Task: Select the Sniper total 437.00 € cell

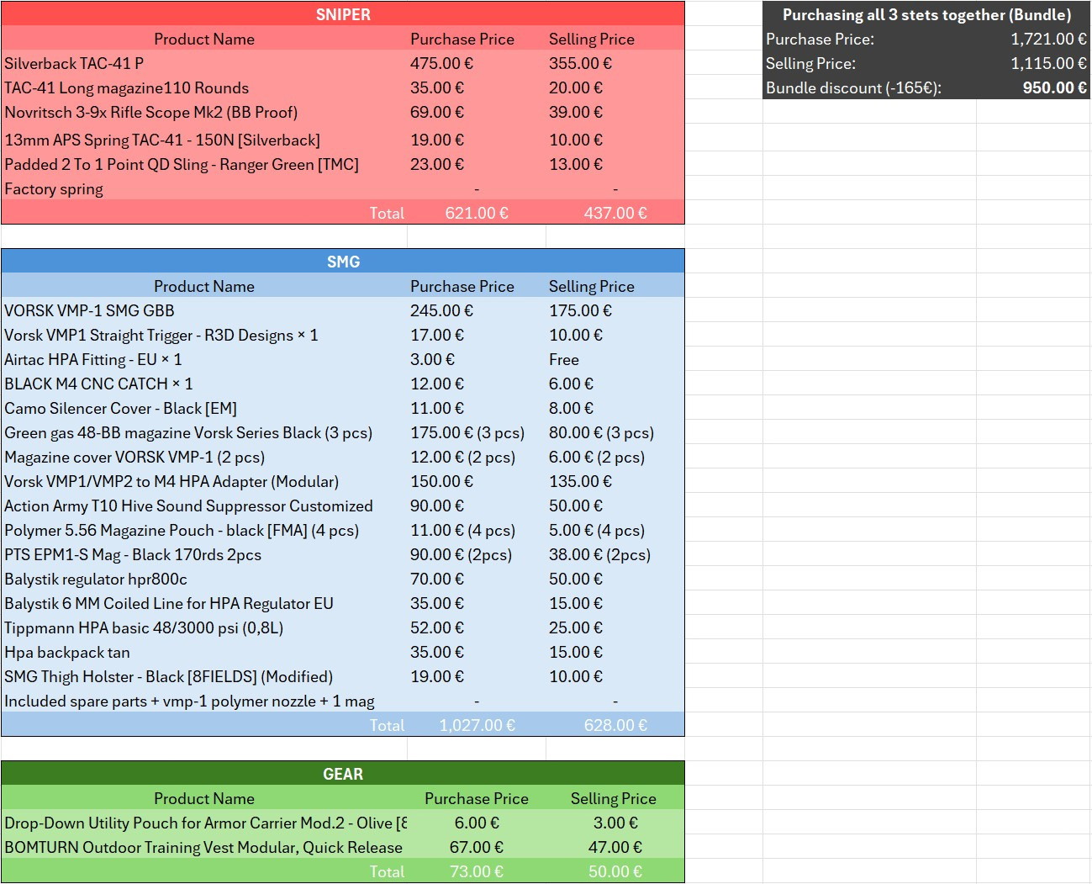Action: [615, 213]
